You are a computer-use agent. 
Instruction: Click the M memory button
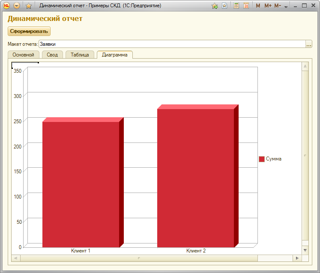coord(258,6)
